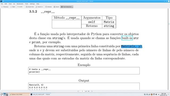Open the Settings menu
Viewport: 170px width, 96px height.
[32, 4]
